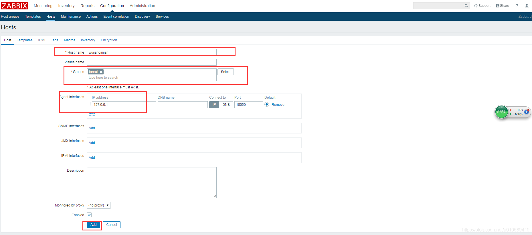The height and width of the screenshot is (235, 532).
Task: Focus the Visible name field
Action: (152, 62)
